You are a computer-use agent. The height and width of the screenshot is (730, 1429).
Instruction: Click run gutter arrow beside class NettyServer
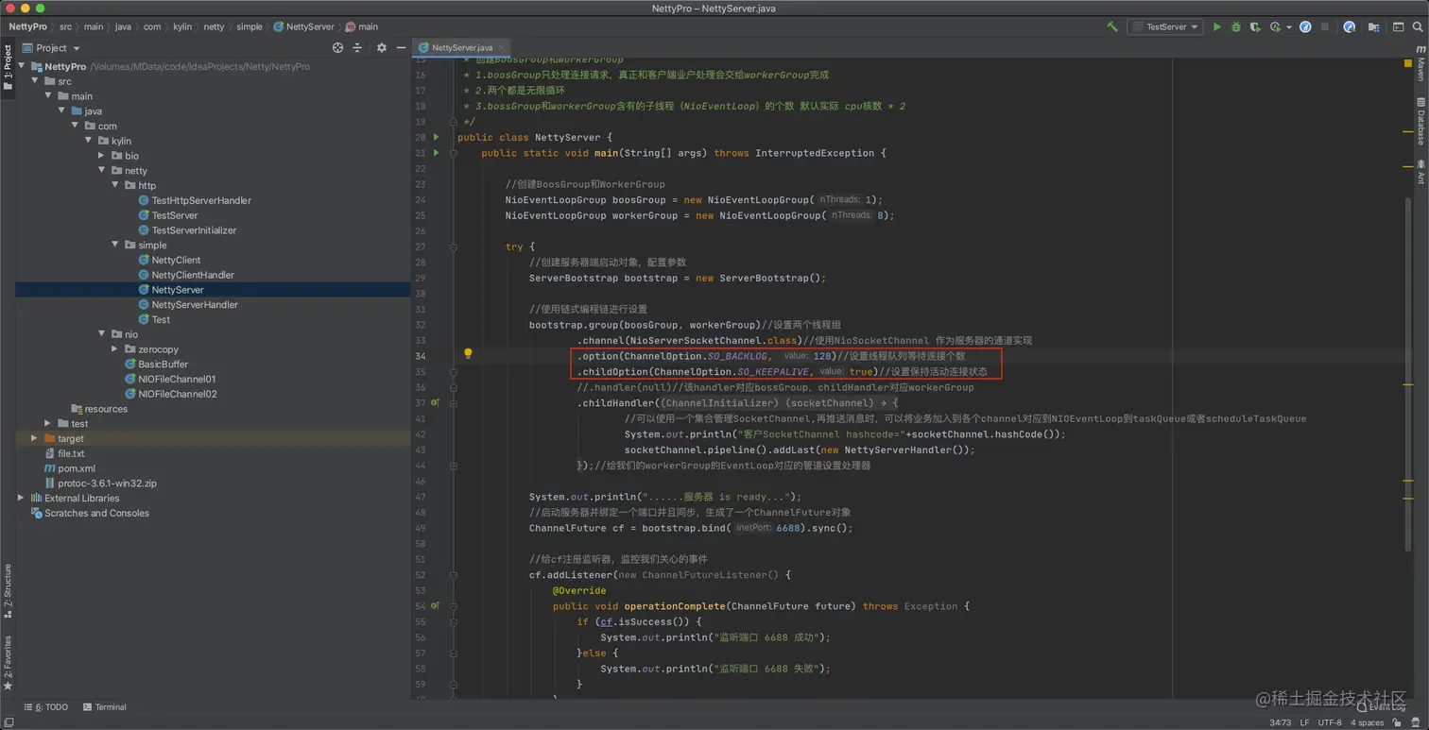point(436,137)
